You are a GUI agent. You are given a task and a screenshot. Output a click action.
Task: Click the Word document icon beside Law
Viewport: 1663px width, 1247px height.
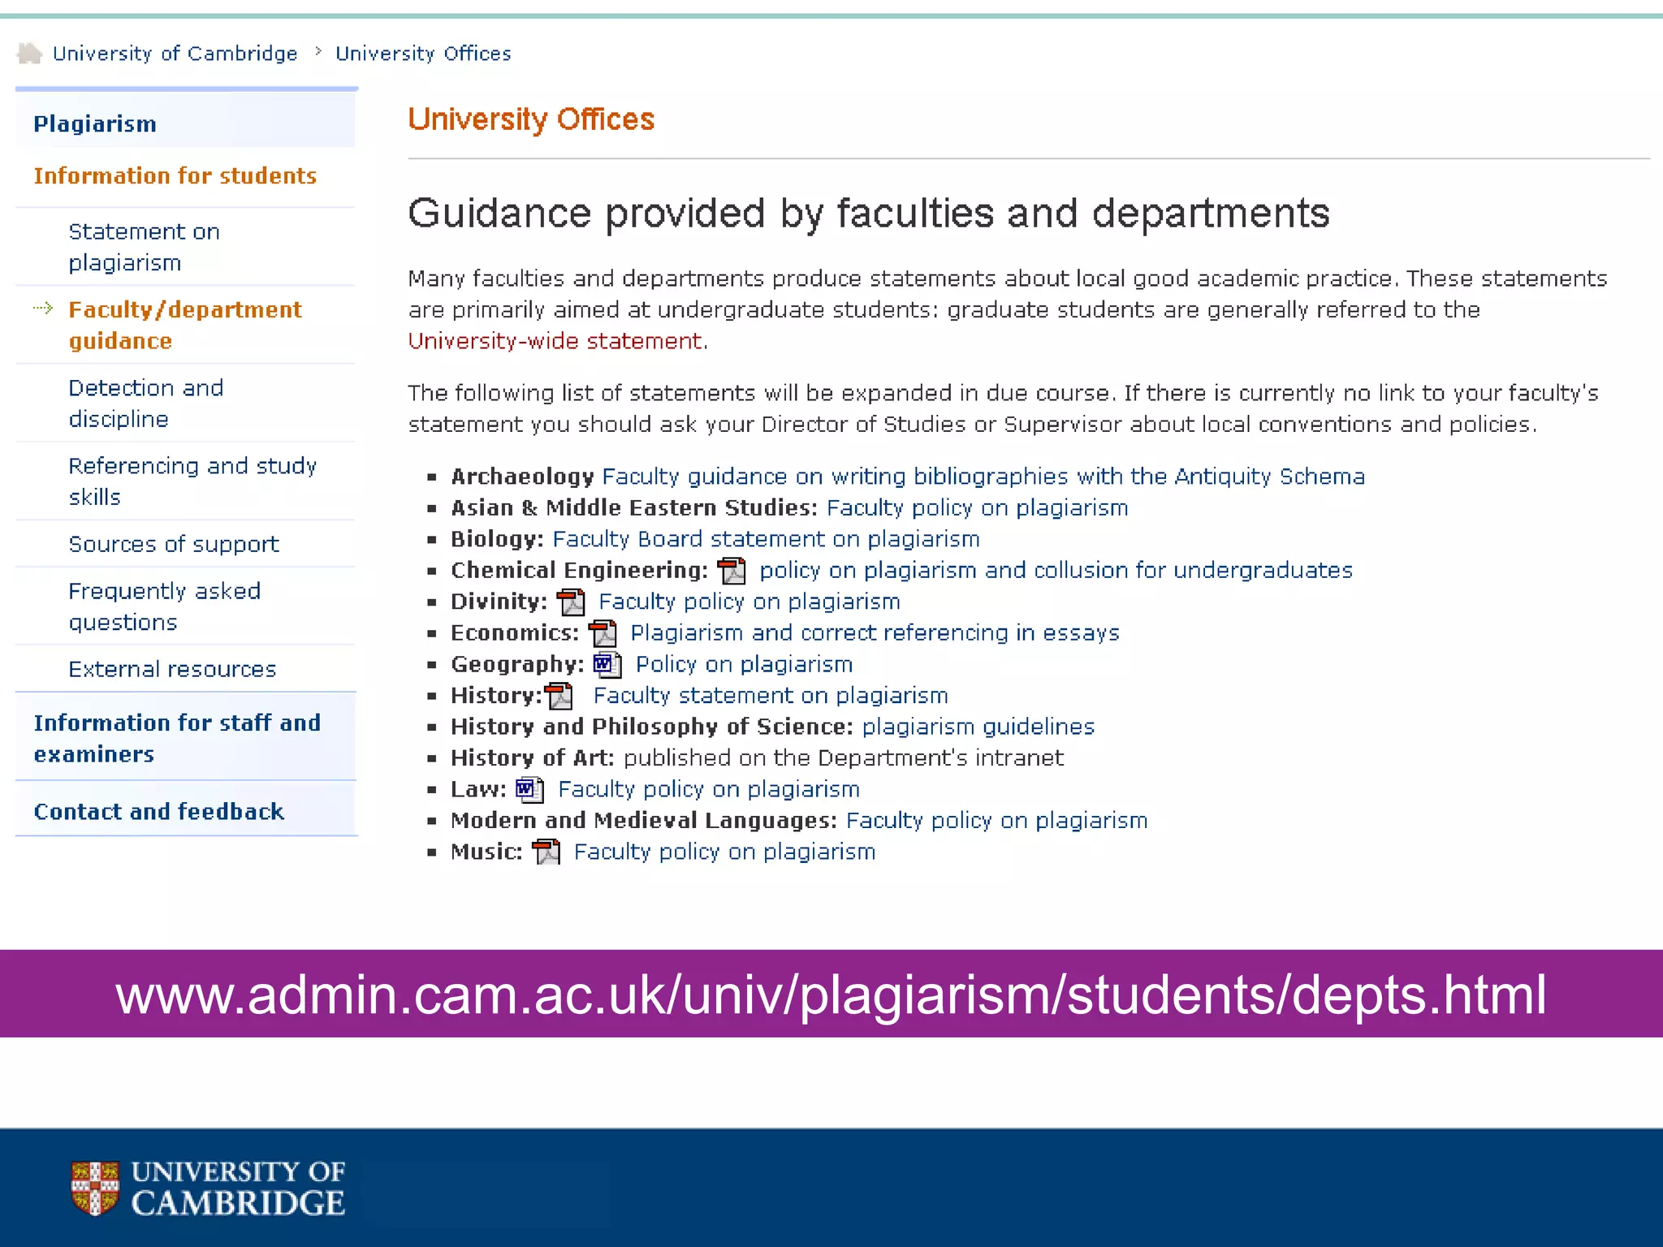click(529, 789)
